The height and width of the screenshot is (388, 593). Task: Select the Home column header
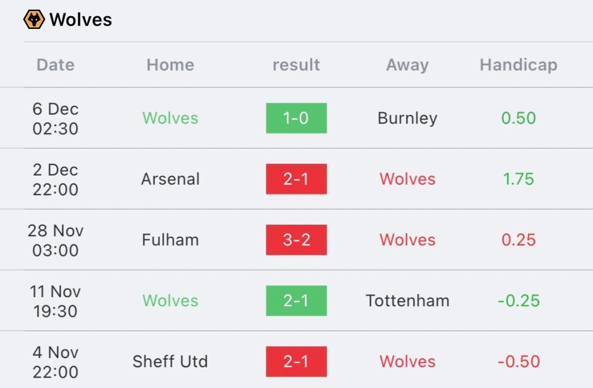pyautogui.click(x=171, y=65)
